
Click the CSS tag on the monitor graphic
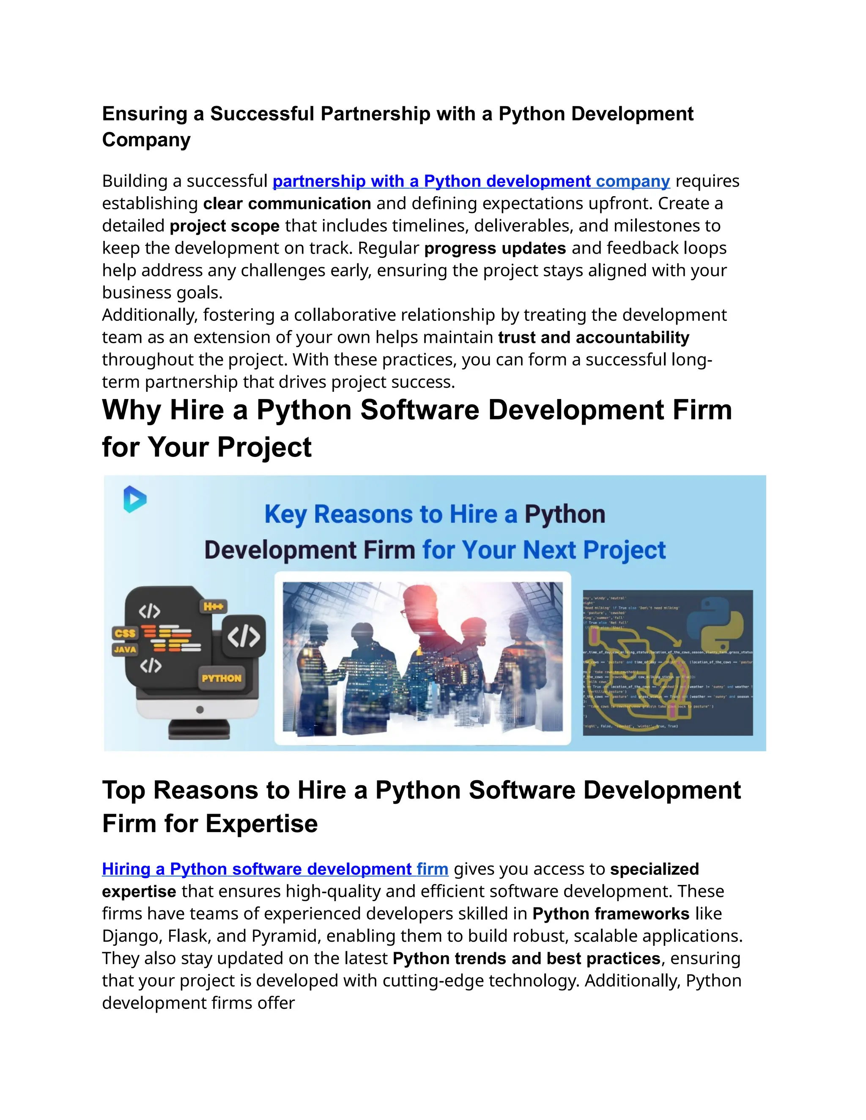click(125, 634)
